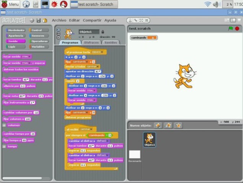Paint a new sprite button
This screenshot has height=183, width=243.
point(158,125)
